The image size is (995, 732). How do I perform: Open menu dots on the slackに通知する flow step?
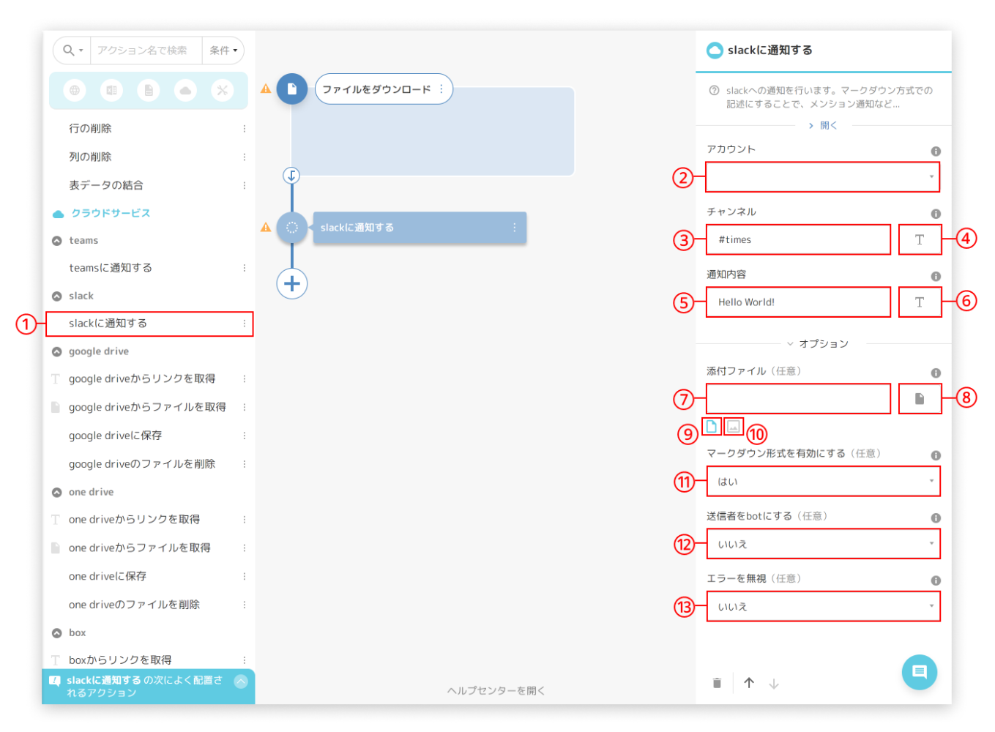[x=515, y=228]
